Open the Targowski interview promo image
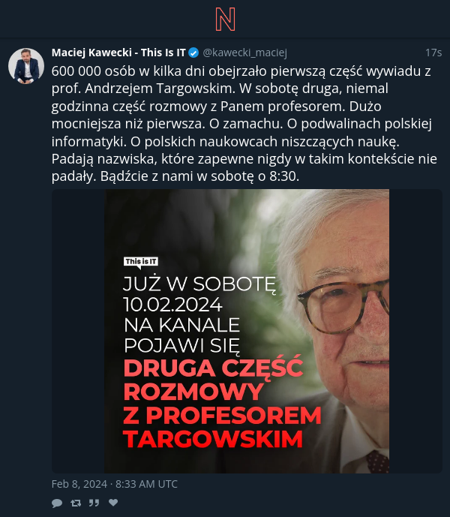 247,331
